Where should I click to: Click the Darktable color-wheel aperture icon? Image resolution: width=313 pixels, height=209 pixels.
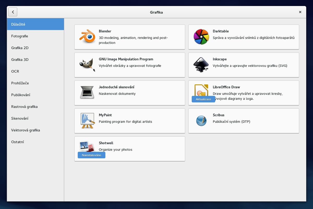coord(201,37)
